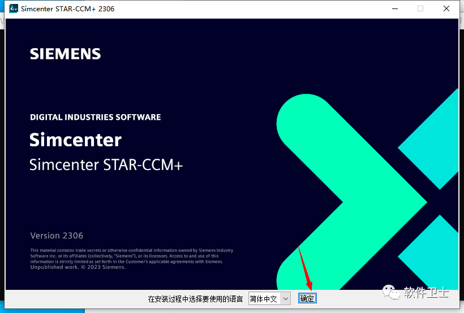
Task: Minimize the installer window
Action: 395,8
